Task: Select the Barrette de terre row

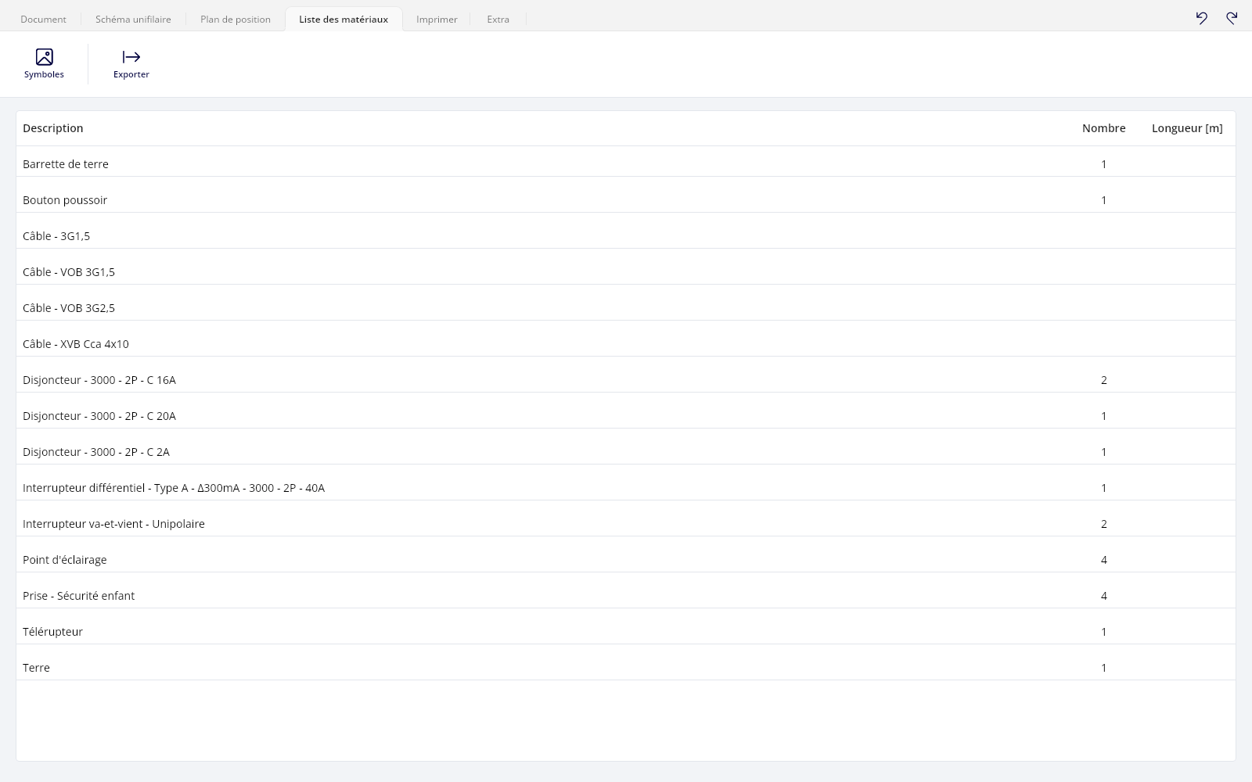Action: click(x=626, y=162)
